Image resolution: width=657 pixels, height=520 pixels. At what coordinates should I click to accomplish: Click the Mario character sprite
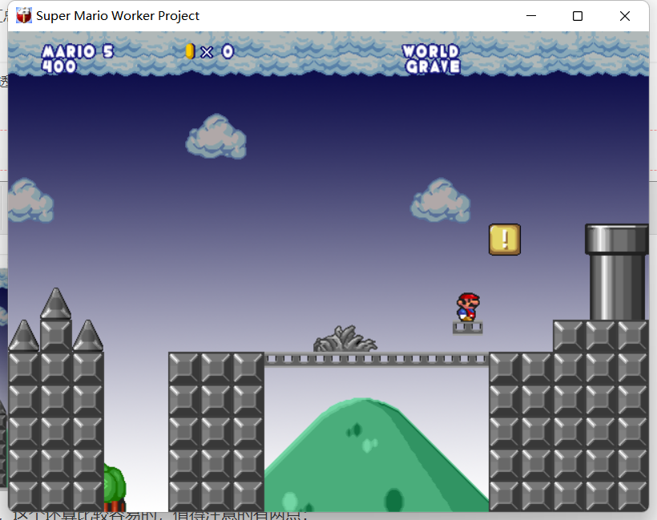point(468,307)
